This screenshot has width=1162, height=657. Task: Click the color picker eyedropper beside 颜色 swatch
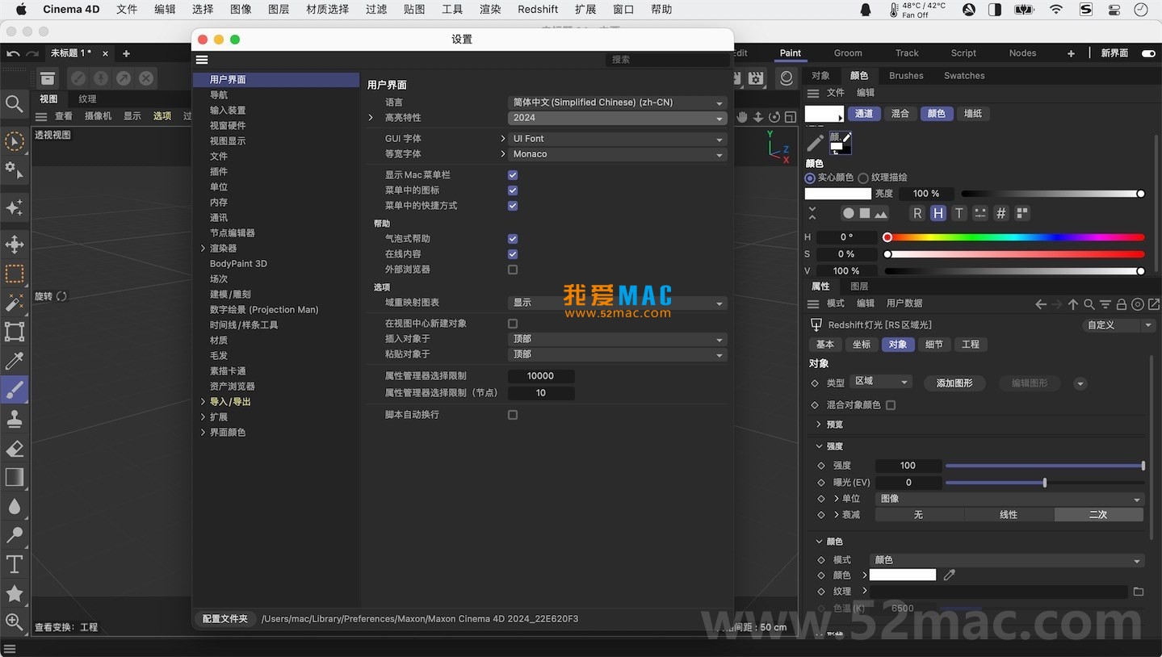coord(950,575)
